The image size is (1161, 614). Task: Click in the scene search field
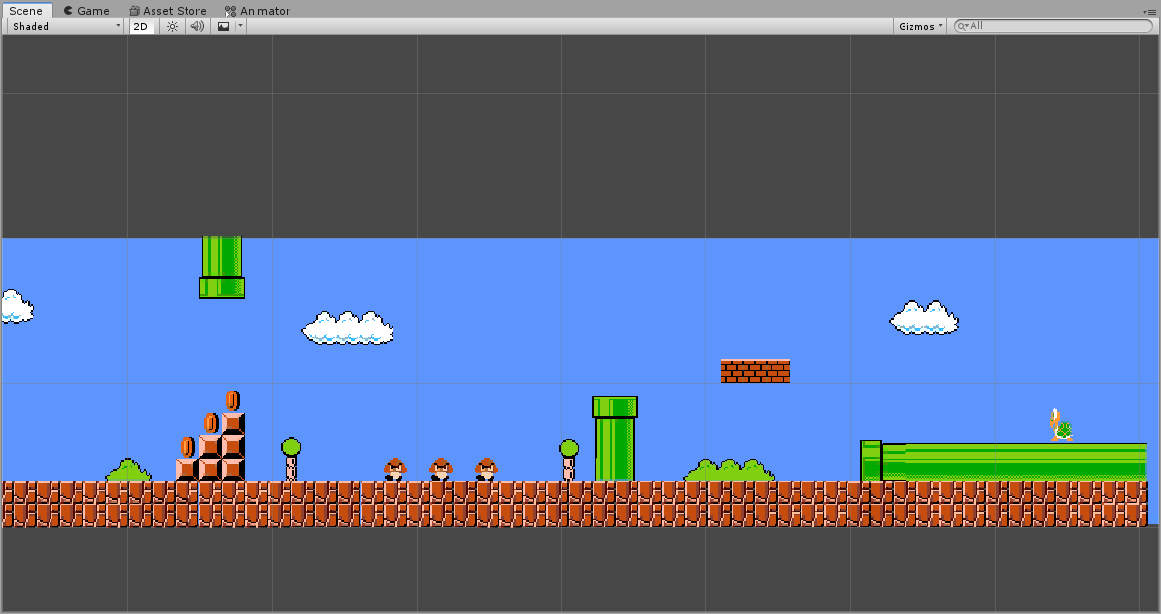1059,26
